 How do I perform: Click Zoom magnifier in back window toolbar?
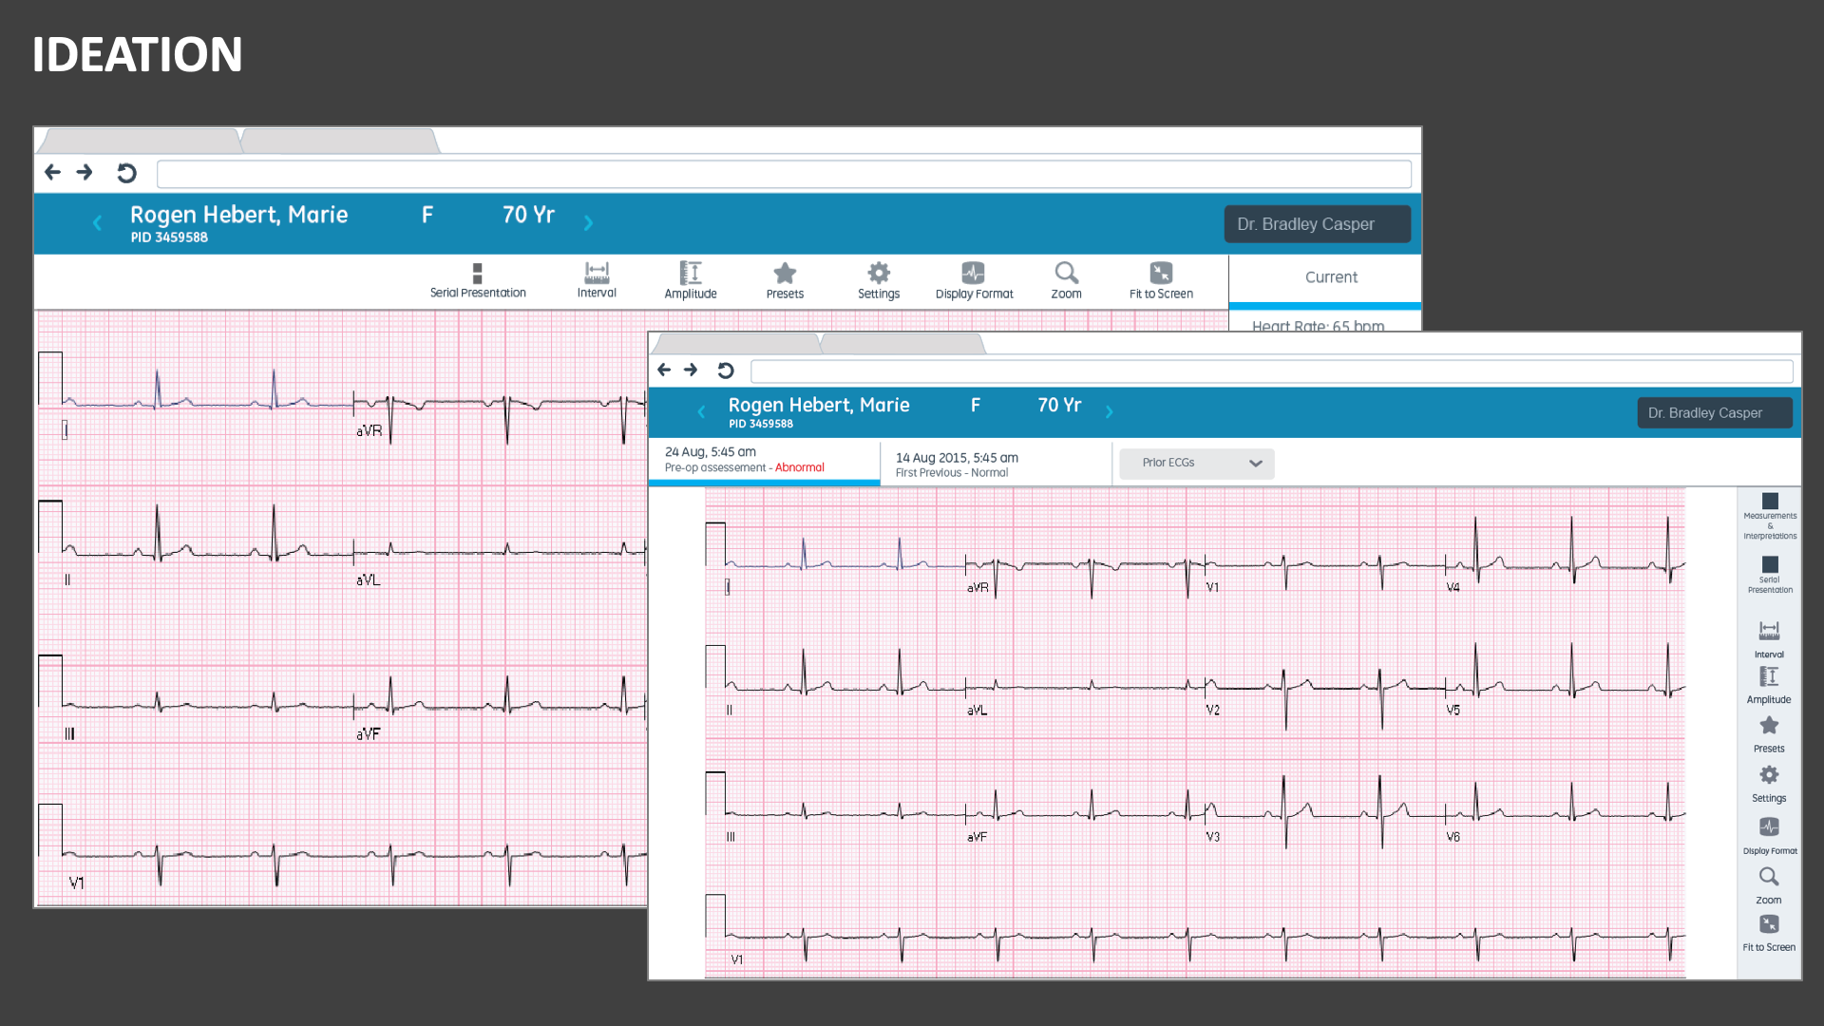click(x=1066, y=281)
